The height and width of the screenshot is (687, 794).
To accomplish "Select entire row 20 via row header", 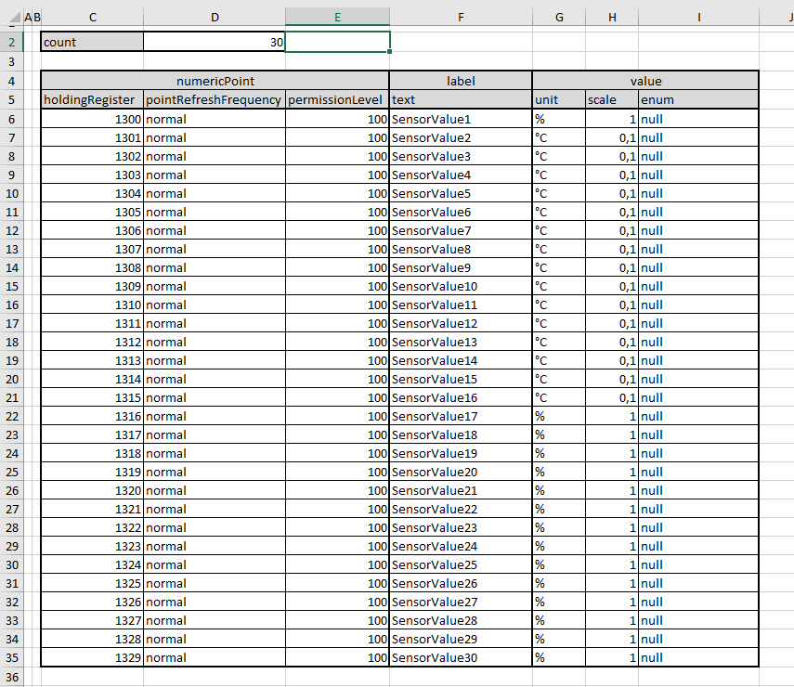I will click(x=12, y=379).
